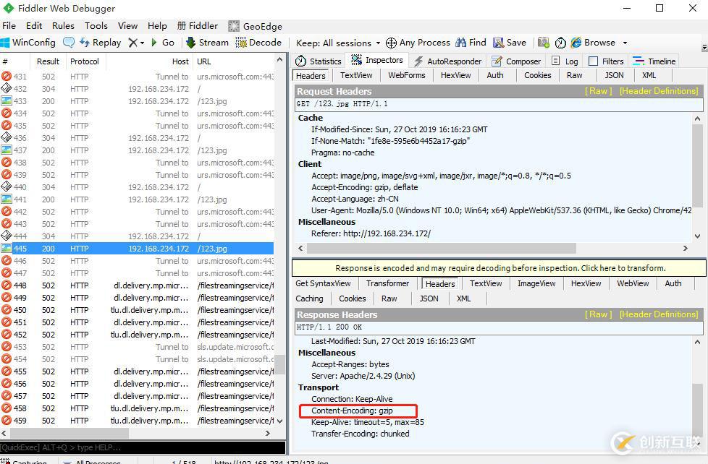Toggle Stream mode in toolbar

tap(207, 43)
